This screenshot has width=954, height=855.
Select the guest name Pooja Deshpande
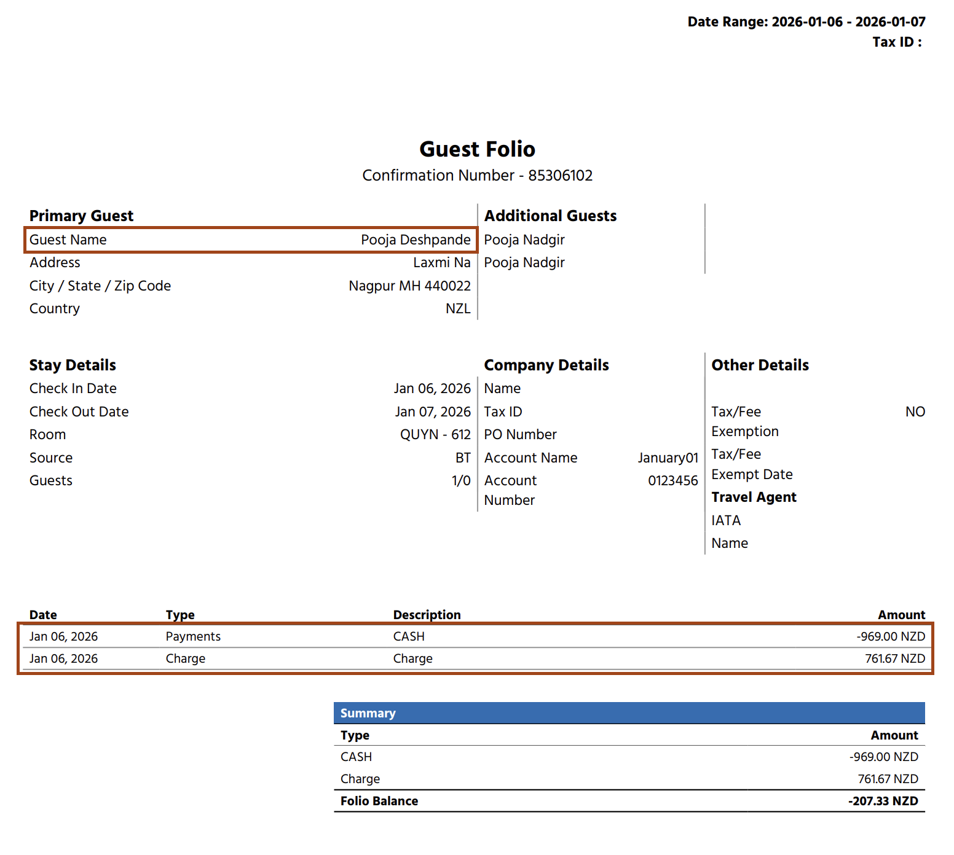point(416,240)
